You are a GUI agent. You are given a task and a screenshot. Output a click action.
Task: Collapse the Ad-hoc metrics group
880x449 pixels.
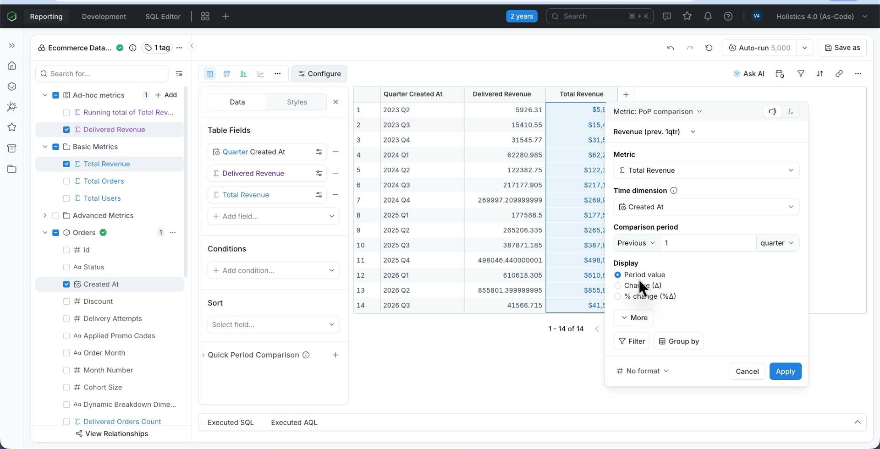tap(45, 95)
